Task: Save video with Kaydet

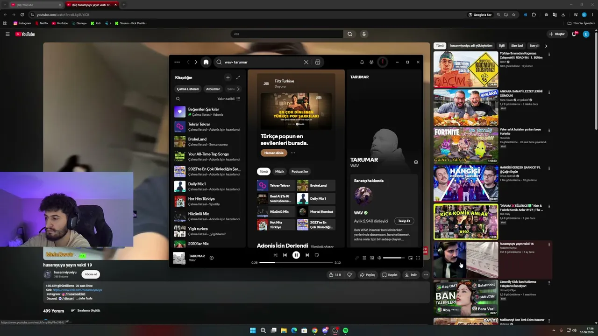Action: coord(390,275)
